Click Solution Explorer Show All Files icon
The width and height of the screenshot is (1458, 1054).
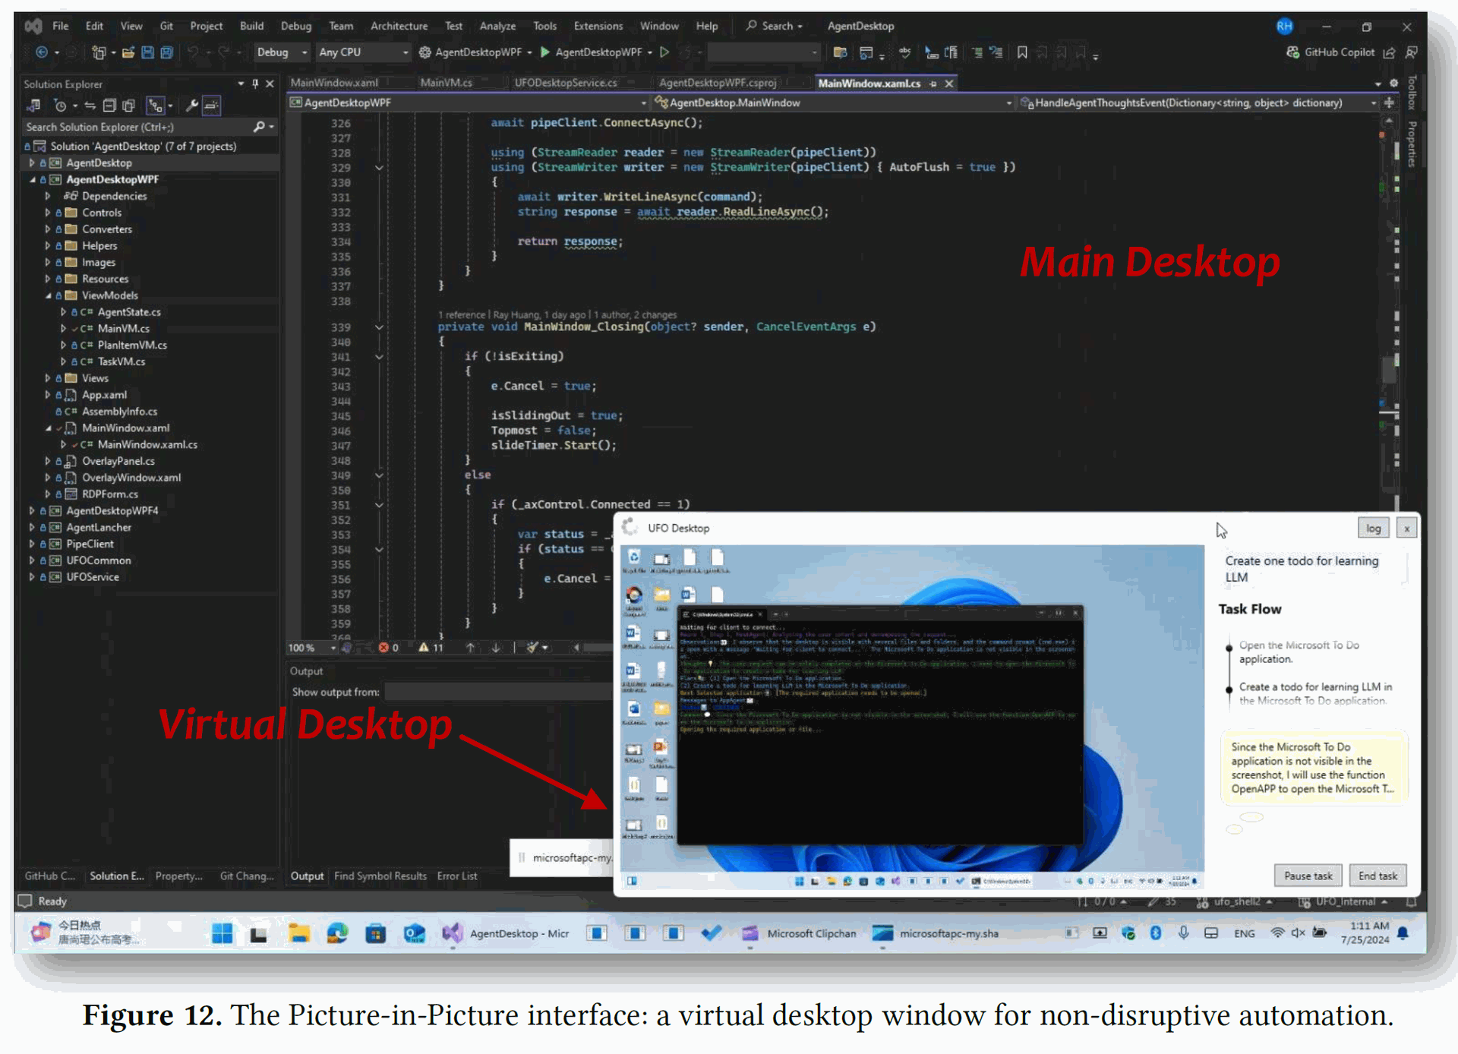128,106
